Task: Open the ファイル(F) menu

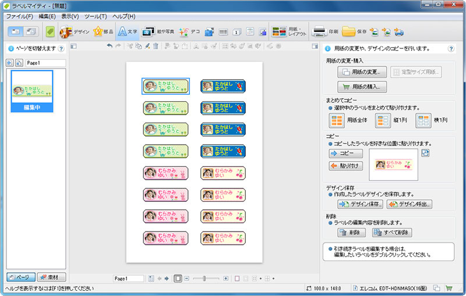Action: tap(19, 16)
